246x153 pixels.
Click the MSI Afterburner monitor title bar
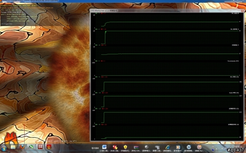pyautogui.click(x=166, y=11)
